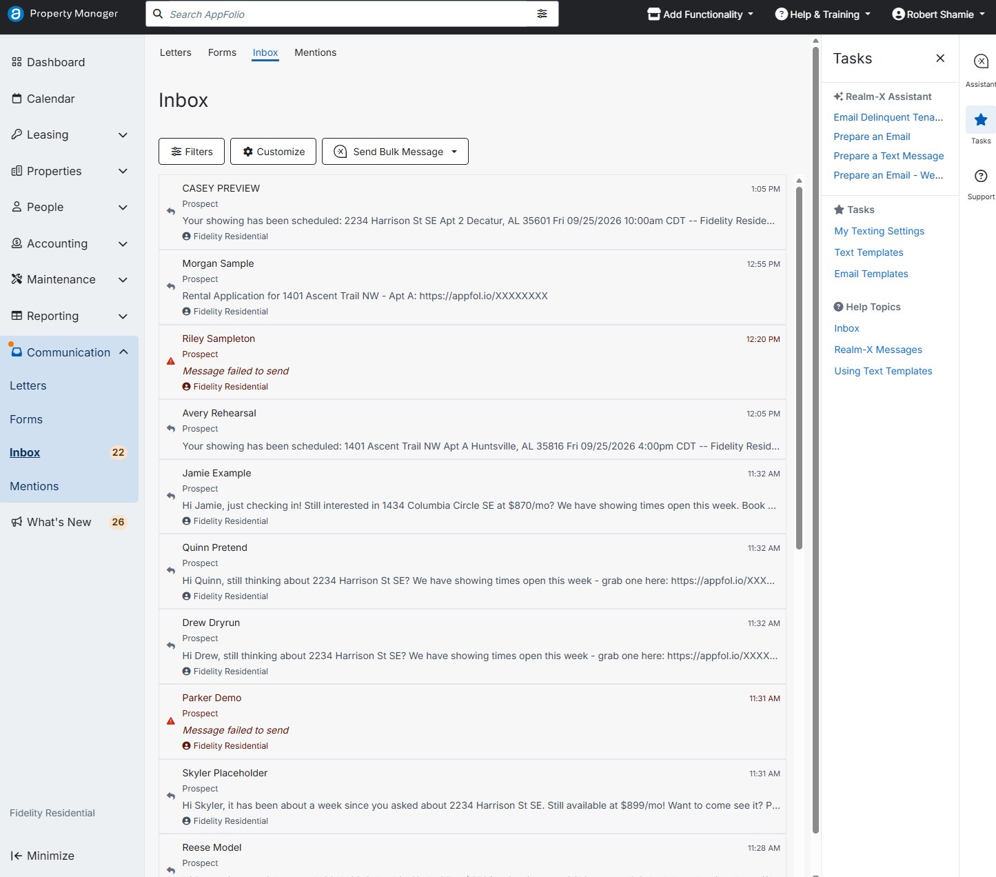The width and height of the screenshot is (996, 877).
Task: Click the magnifier icon in search bar
Action: coord(158,14)
